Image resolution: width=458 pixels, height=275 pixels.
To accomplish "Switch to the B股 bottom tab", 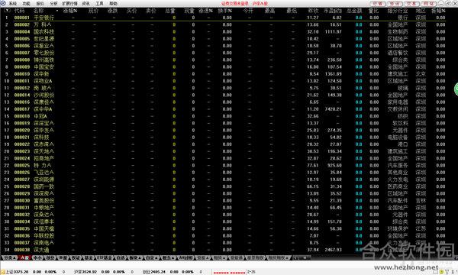I will coord(63,258).
